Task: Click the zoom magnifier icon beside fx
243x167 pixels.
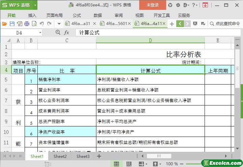Action: click(x=58, y=32)
